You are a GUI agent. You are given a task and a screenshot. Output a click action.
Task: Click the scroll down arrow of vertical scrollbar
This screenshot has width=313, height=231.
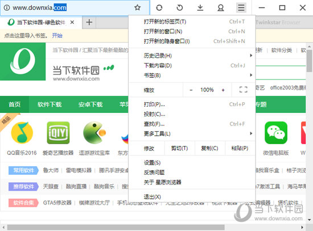310,220
